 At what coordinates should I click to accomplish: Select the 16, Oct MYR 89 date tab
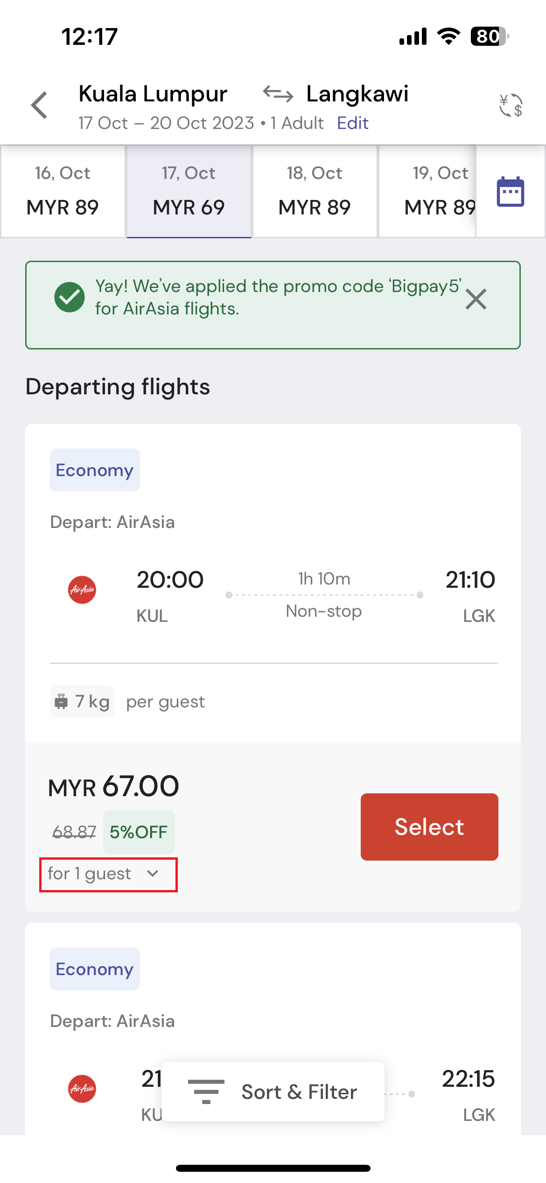[63, 191]
